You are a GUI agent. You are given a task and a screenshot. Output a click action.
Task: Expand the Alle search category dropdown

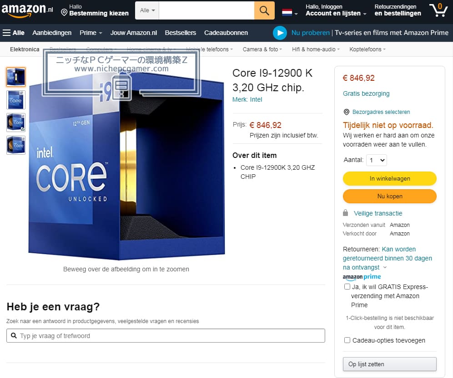pos(147,11)
